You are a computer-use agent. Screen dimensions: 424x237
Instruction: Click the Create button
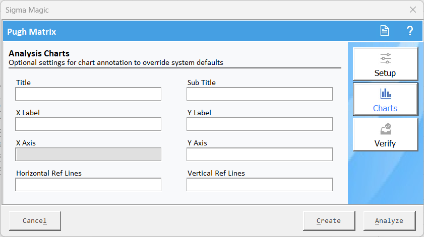329,221
